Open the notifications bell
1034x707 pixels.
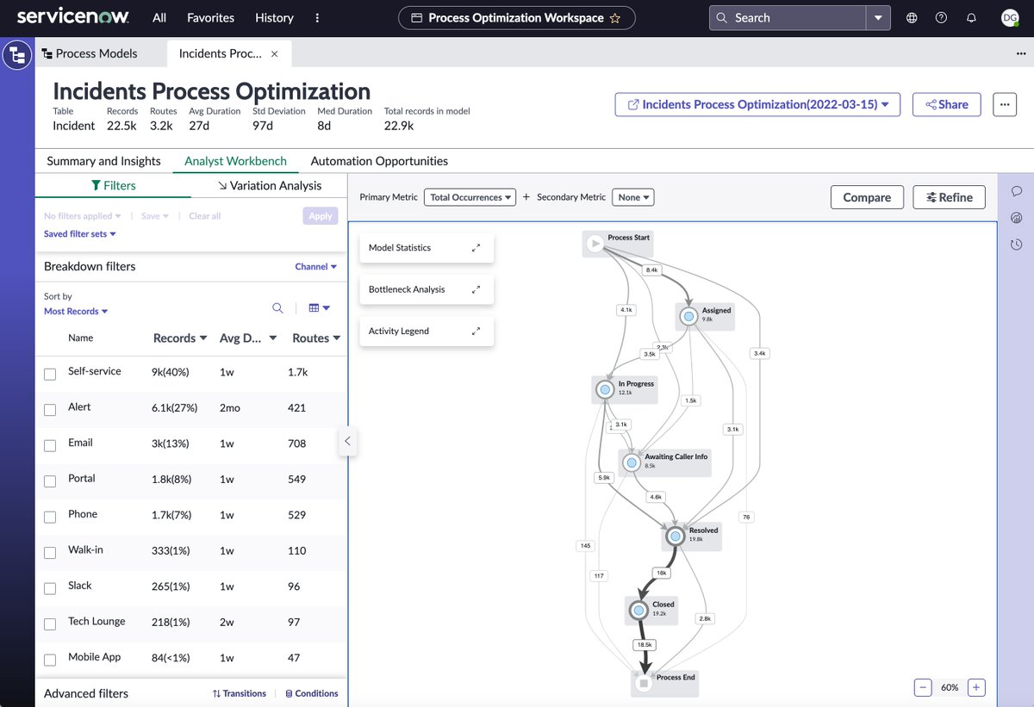pos(971,17)
